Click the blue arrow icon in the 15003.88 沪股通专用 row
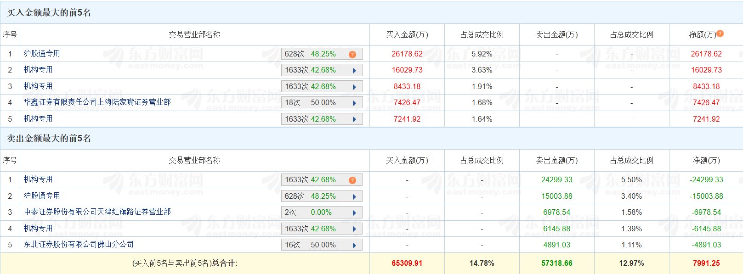Viewport: 743px width, 274px height. [354, 196]
